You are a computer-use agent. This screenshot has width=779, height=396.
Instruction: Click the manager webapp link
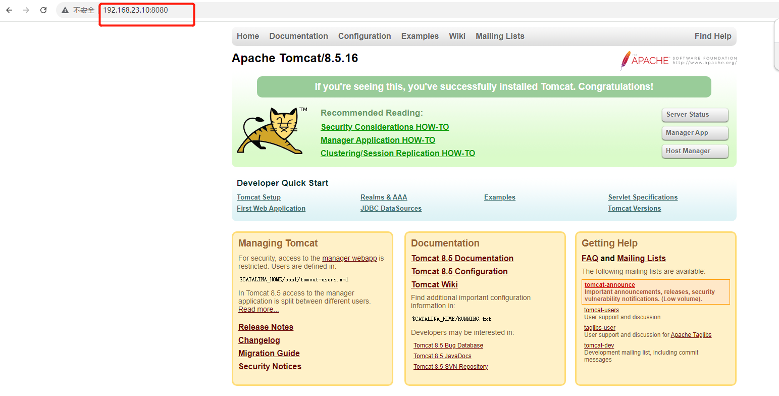349,258
